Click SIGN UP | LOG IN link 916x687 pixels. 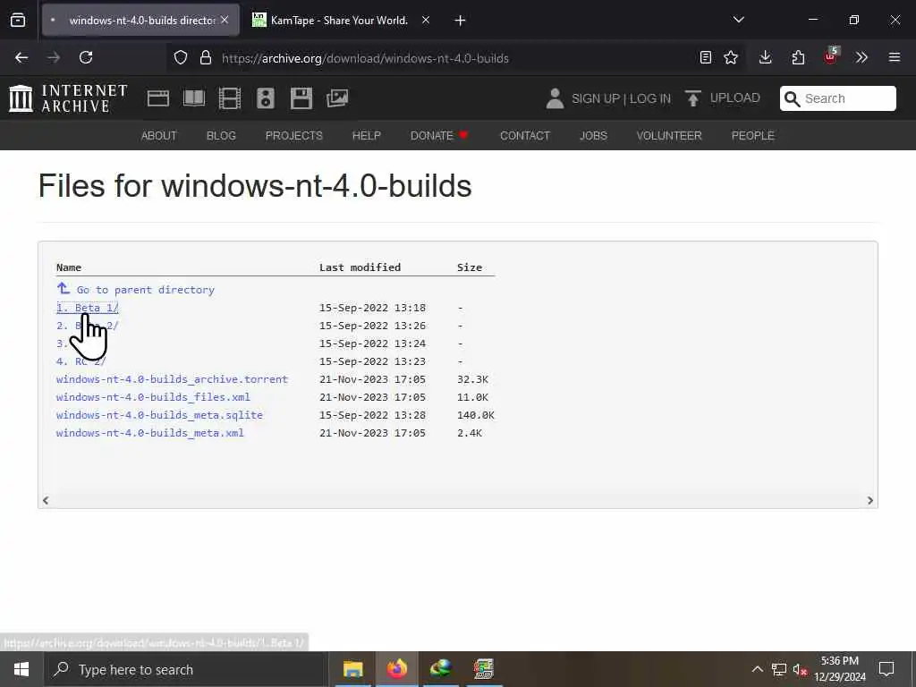(621, 98)
